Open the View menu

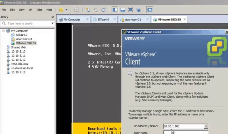point(21,10)
